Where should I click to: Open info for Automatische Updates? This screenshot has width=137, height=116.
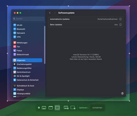[120, 19]
